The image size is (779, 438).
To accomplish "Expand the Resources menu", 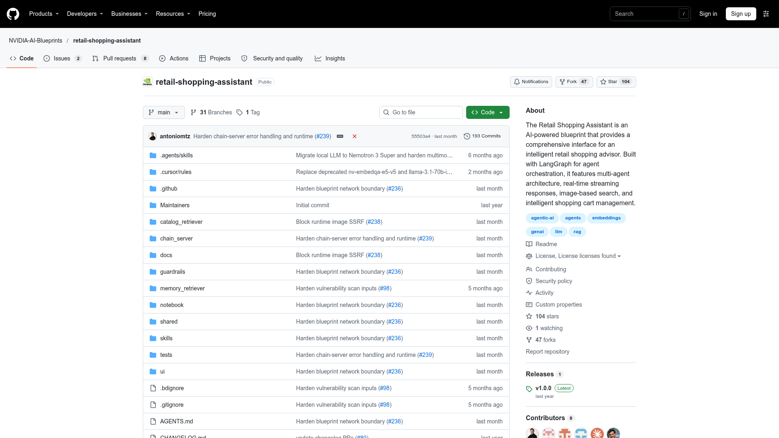I will pos(173,14).
